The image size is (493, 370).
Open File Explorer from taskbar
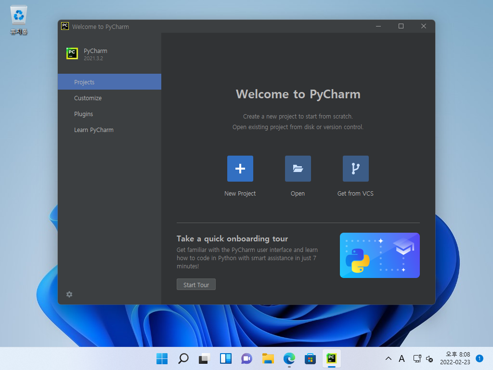coord(268,358)
